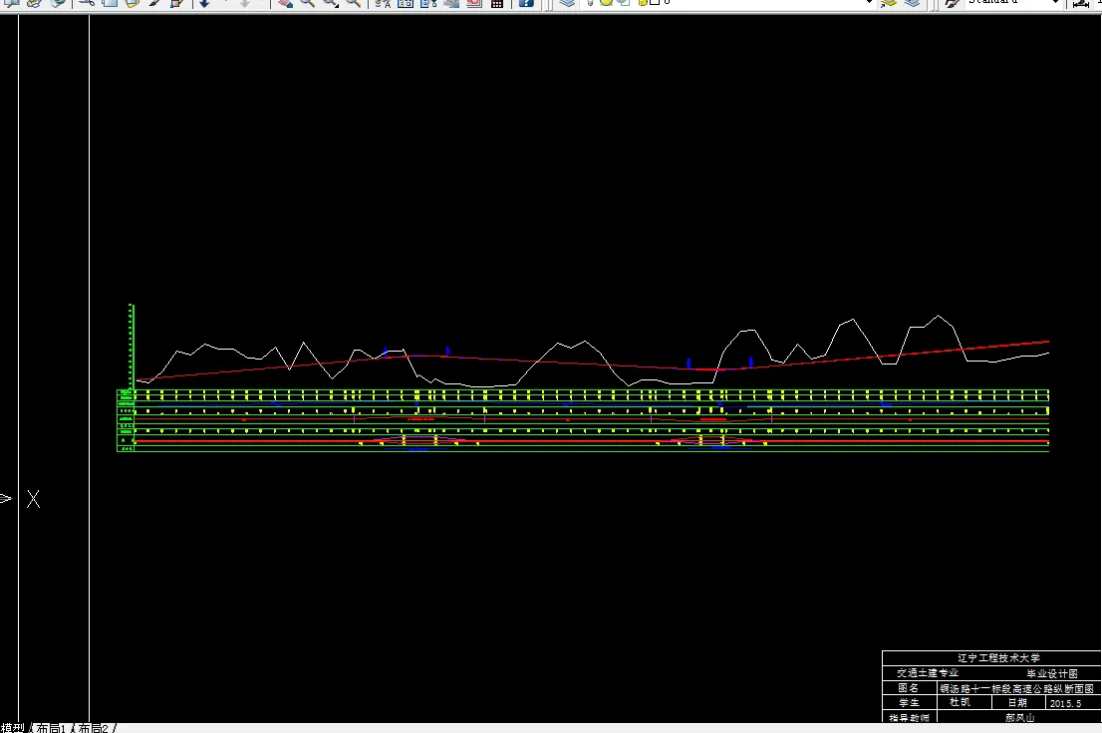The image size is (1102, 733).
Task: Click the Layer Previous icon
Action: click(x=913, y=3)
